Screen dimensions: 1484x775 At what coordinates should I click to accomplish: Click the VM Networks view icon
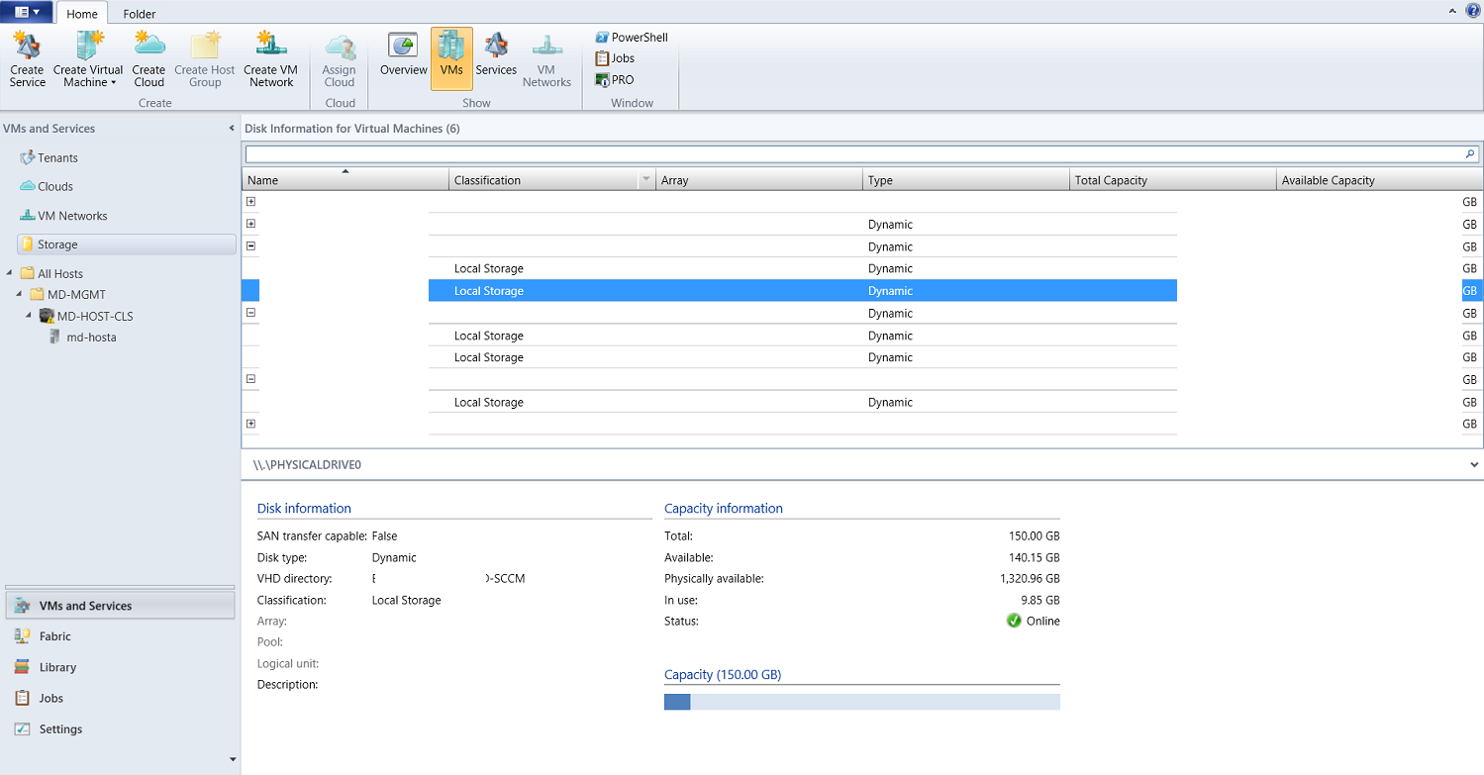coord(546,57)
